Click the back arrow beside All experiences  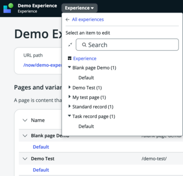pos(68,20)
